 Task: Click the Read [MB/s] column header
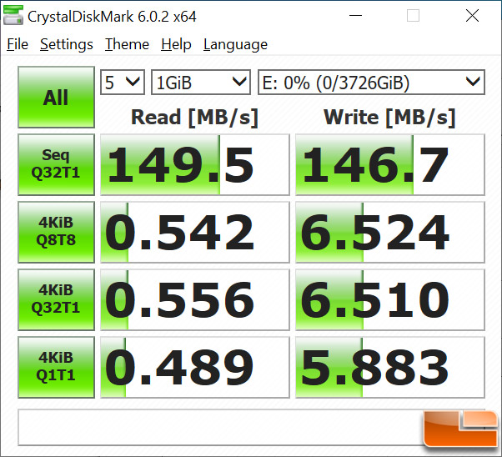click(x=194, y=118)
